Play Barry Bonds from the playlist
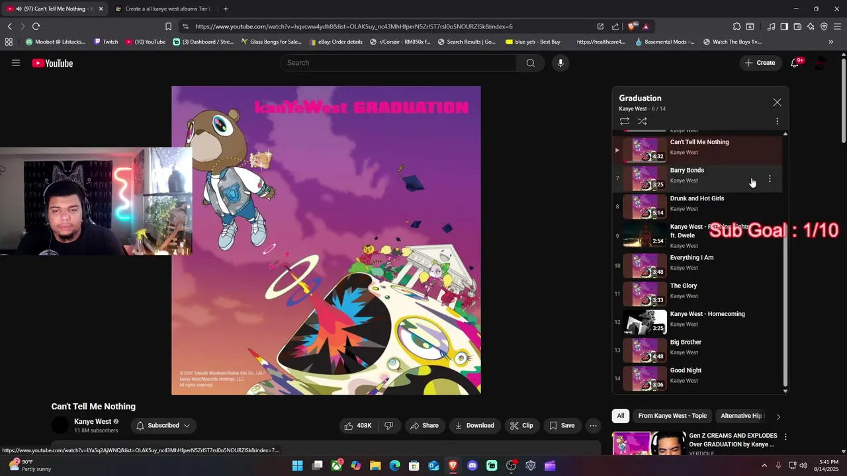Image resolution: width=847 pixels, height=476 pixels. point(697,178)
